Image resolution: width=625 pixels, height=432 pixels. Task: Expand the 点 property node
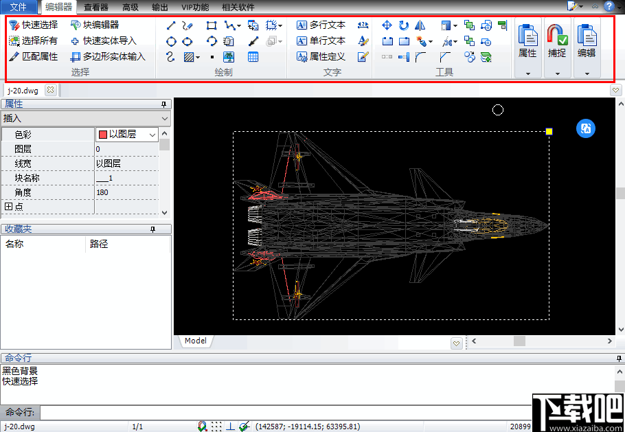coord(8,206)
